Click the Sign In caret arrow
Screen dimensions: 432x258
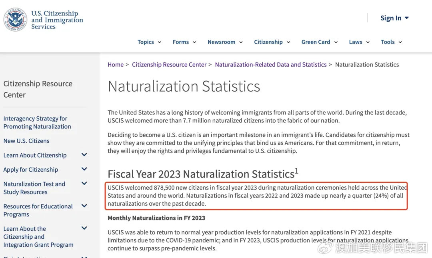click(407, 18)
